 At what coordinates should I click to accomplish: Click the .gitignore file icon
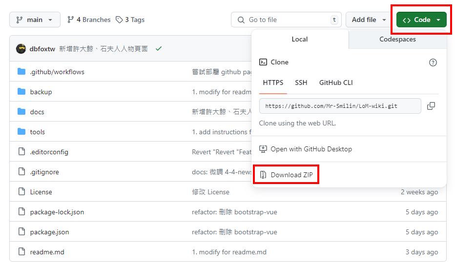(21, 172)
